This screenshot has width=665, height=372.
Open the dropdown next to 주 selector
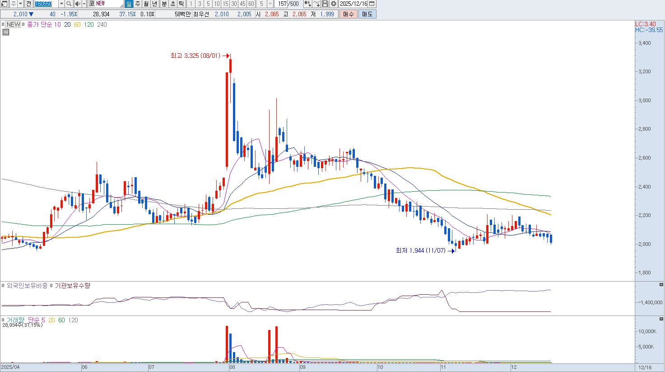click(x=20, y=4)
